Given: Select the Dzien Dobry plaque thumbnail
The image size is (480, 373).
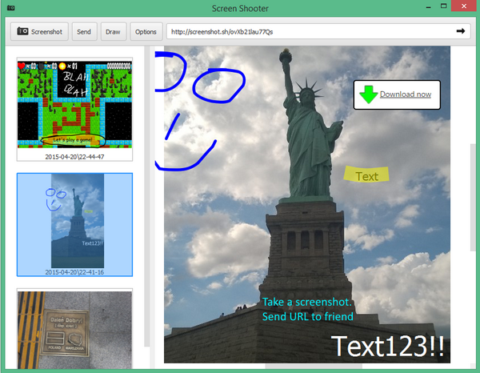Looking at the screenshot, I should pyautogui.click(x=74, y=330).
